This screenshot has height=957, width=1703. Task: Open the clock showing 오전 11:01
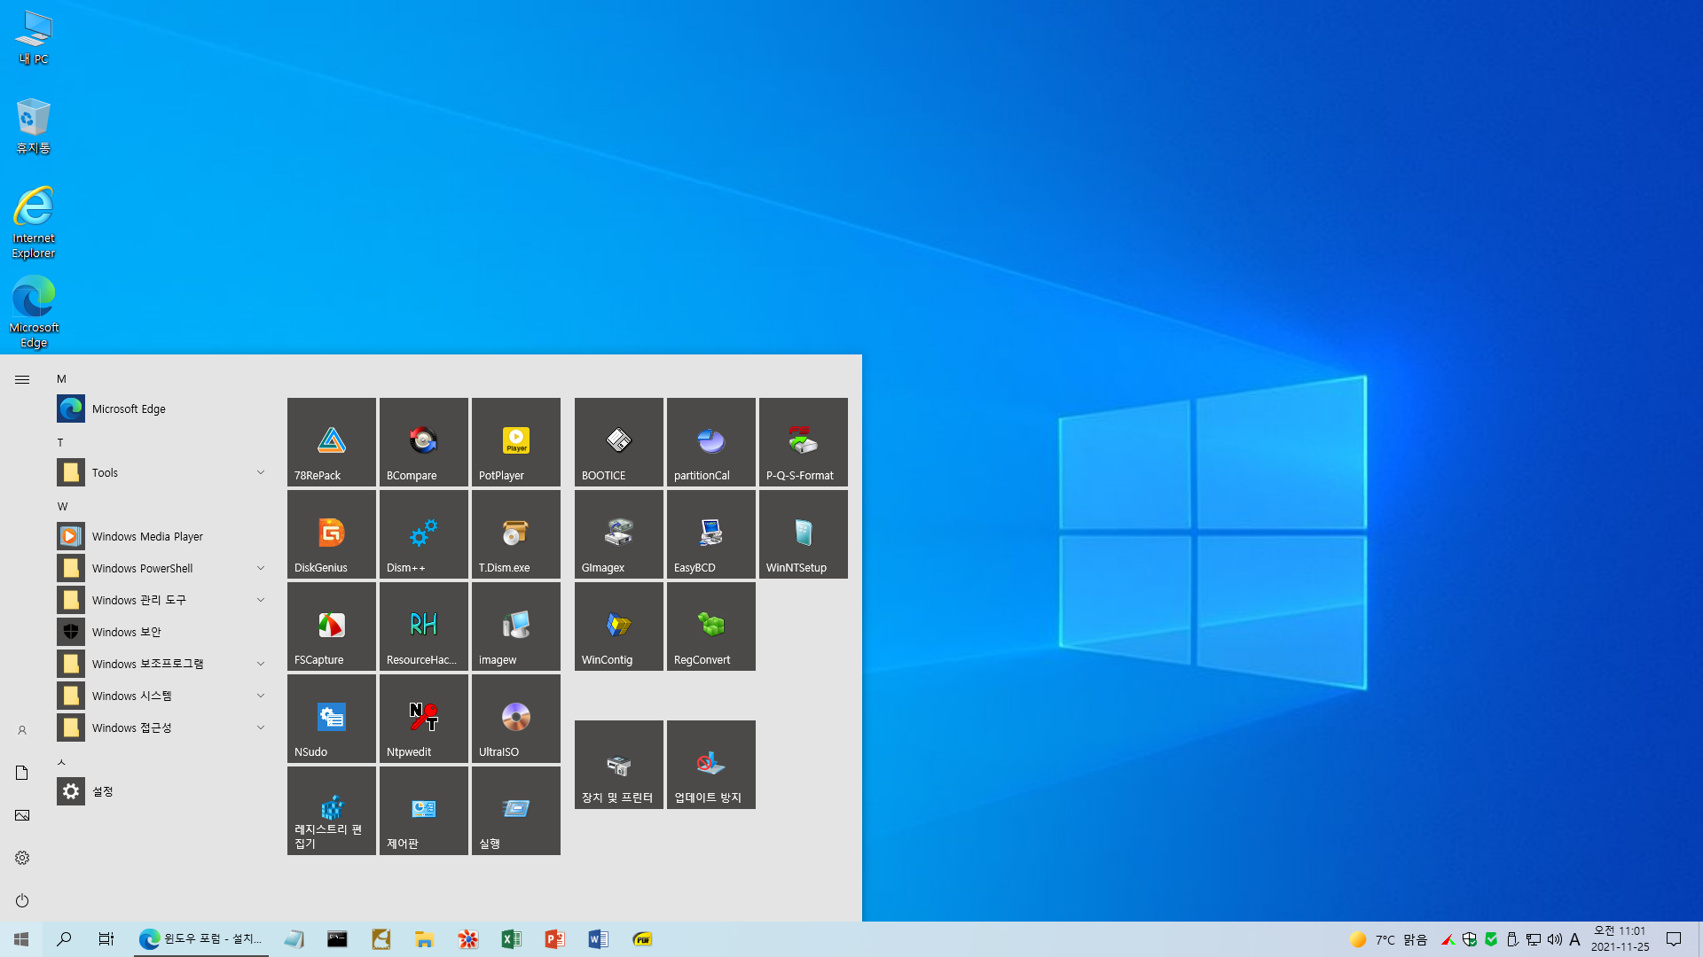(x=1620, y=939)
